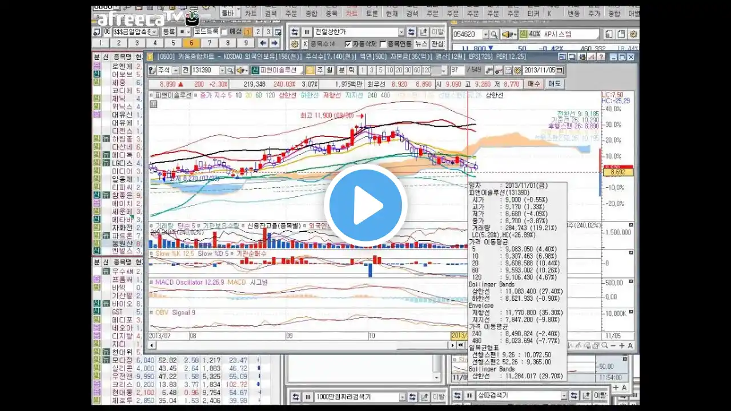Click the 97 candle count field
This screenshot has width=731, height=411.
coord(457,70)
